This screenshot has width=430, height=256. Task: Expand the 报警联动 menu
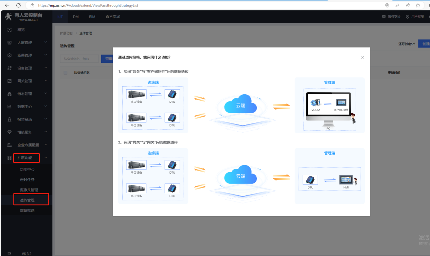pyautogui.click(x=27, y=119)
